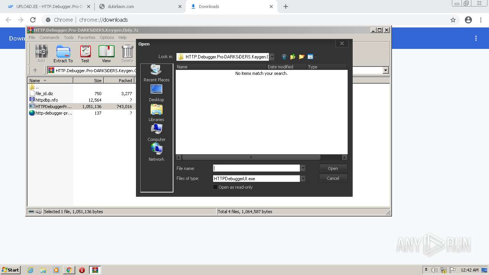Close the dukirliaon.com tab
Image resolution: width=489 pixels, height=275 pixels.
click(180, 6)
